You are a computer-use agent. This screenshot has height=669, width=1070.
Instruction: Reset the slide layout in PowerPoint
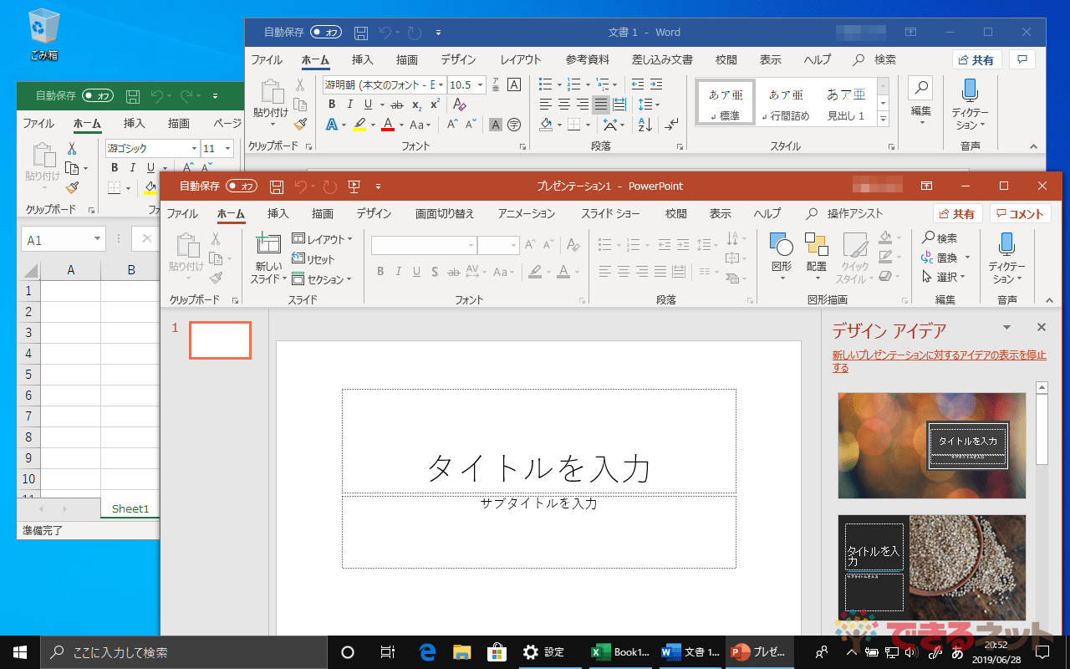[313, 259]
